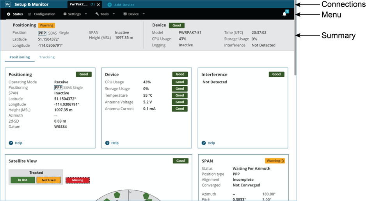Expand the Tools dropdown arrow
The height and width of the screenshot is (201, 366).
click(114, 14)
